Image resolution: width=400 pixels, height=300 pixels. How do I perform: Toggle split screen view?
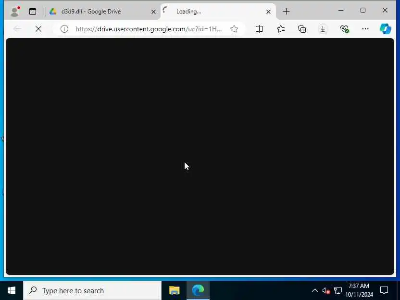pos(259,29)
